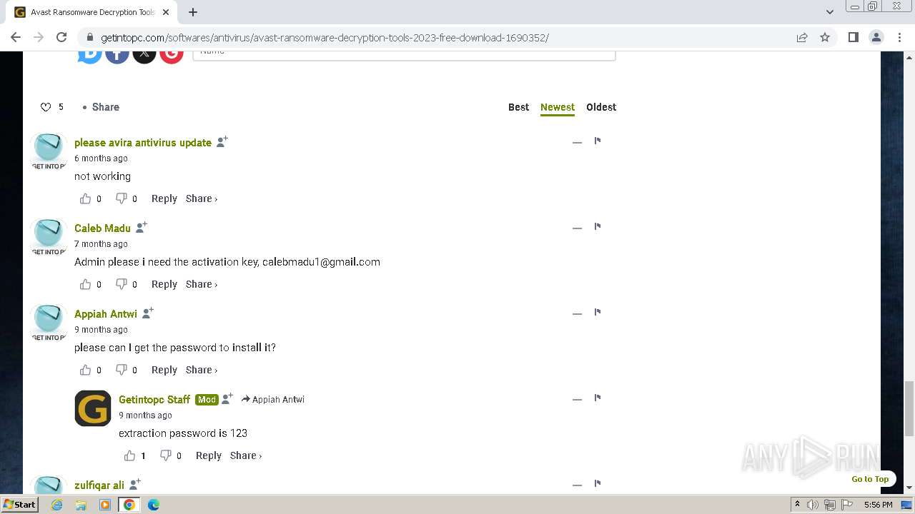Open Chrome side panel
This screenshot has width=915, height=514.
pos(853,37)
